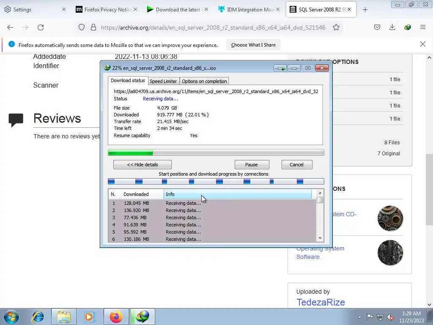Show hidden tray icons arrow
The height and width of the screenshot is (325, 433).
(359, 317)
